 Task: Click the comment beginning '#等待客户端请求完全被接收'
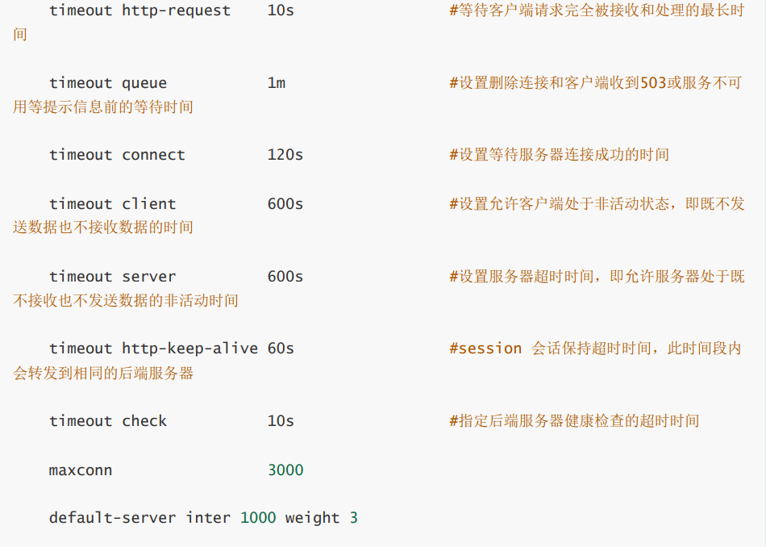pos(597,10)
